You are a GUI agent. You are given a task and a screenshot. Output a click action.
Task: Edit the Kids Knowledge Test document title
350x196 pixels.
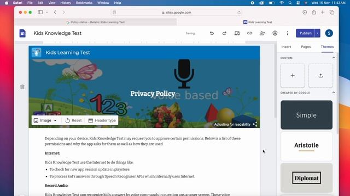(57, 33)
